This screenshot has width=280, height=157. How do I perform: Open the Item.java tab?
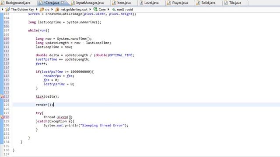pyautogui.click(x=124, y=3)
